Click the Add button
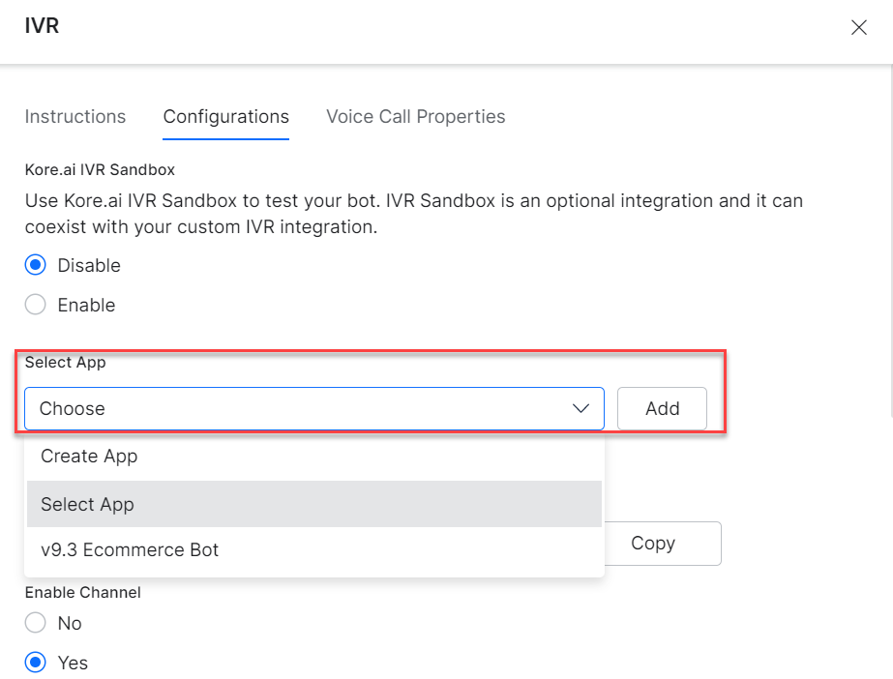The height and width of the screenshot is (679, 893). 663,408
